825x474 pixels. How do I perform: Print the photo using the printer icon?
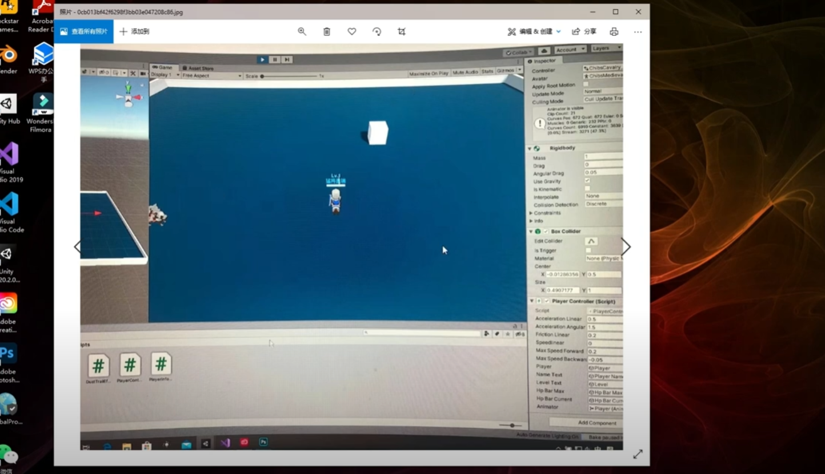coord(614,32)
